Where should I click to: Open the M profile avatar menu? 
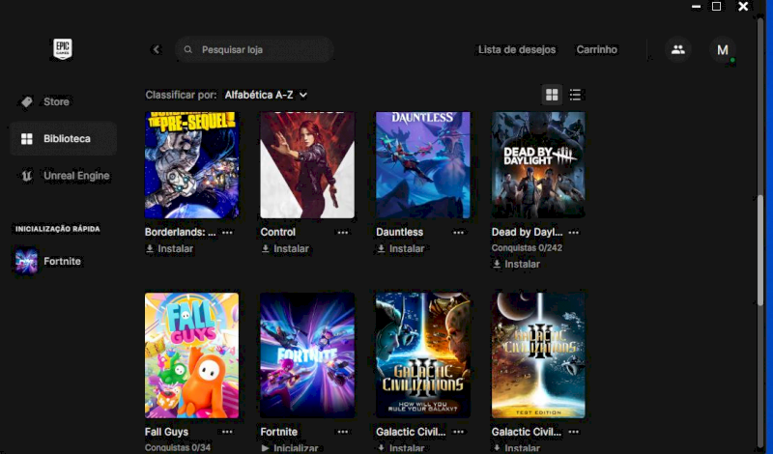pos(722,50)
